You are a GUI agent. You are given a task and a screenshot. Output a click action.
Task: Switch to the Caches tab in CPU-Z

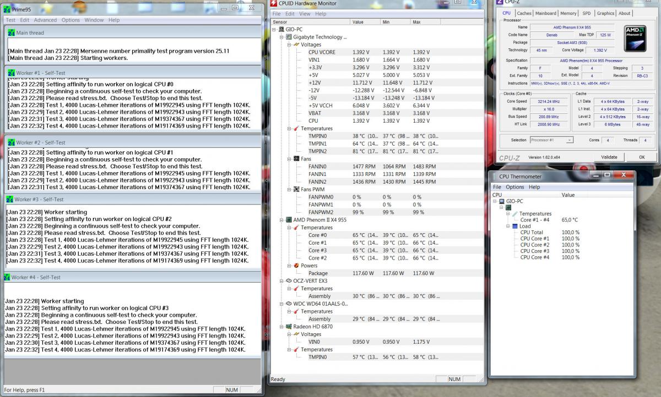tap(524, 13)
